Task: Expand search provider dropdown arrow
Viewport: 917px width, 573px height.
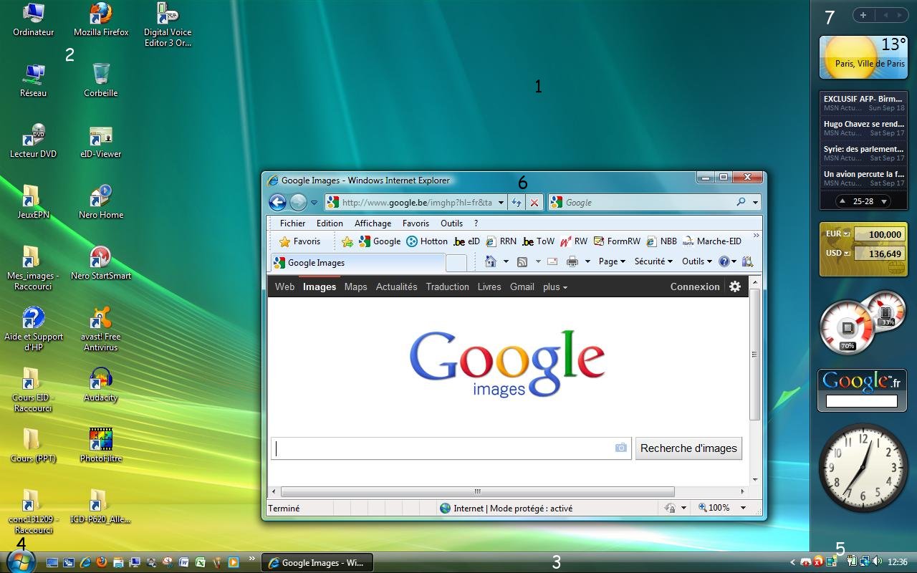Action: click(755, 203)
